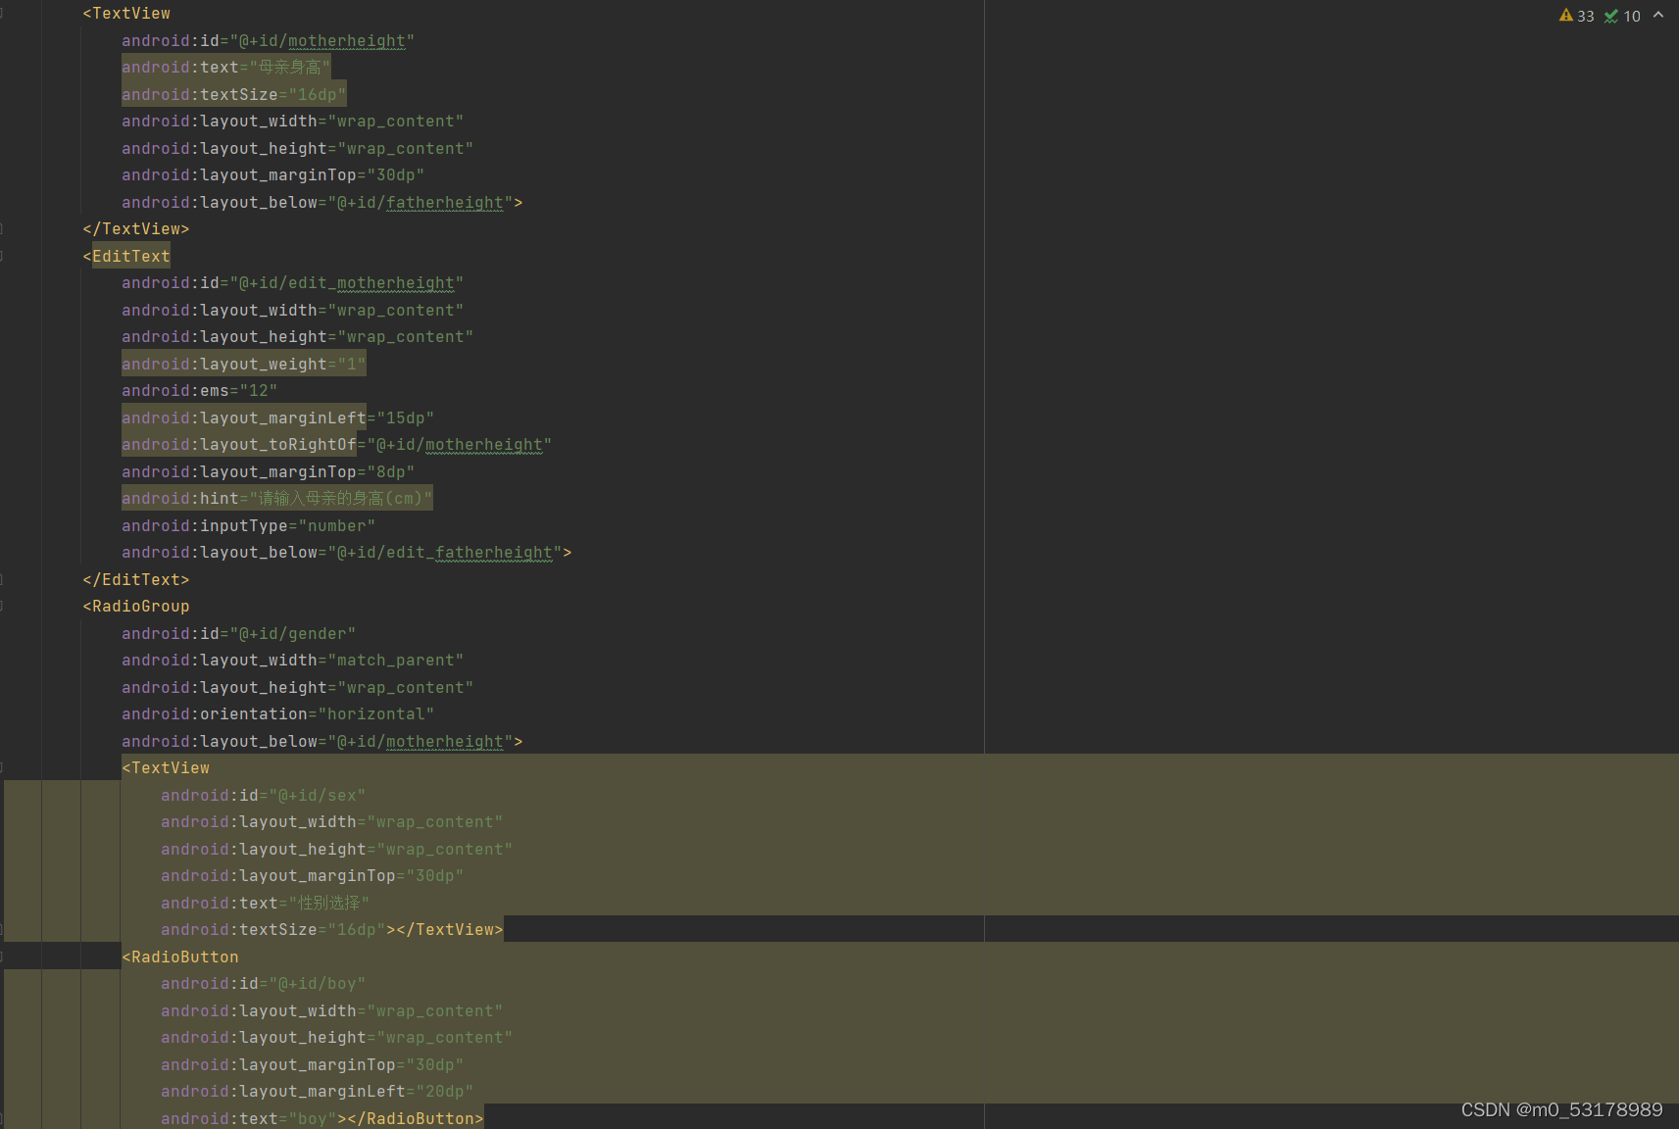1679x1129 pixels.
Task: Click the android:ems="12" line
Action: click(199, 390)
